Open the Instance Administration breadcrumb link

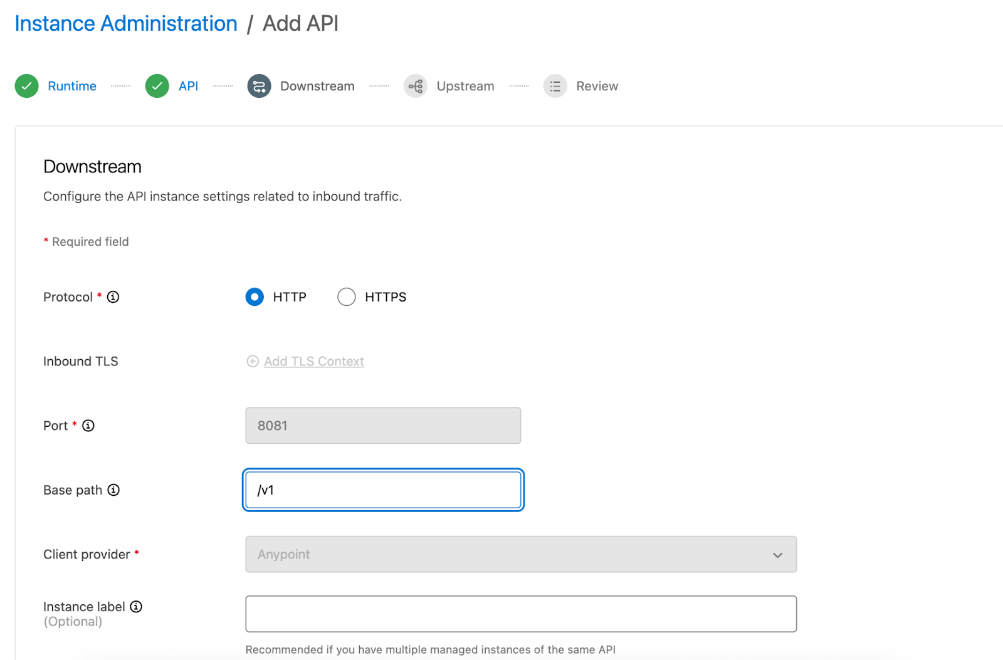[125, 23]
